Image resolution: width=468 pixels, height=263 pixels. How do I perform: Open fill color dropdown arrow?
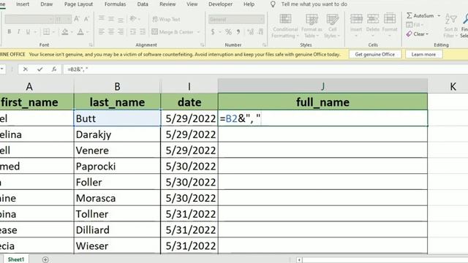coord(72,32)
